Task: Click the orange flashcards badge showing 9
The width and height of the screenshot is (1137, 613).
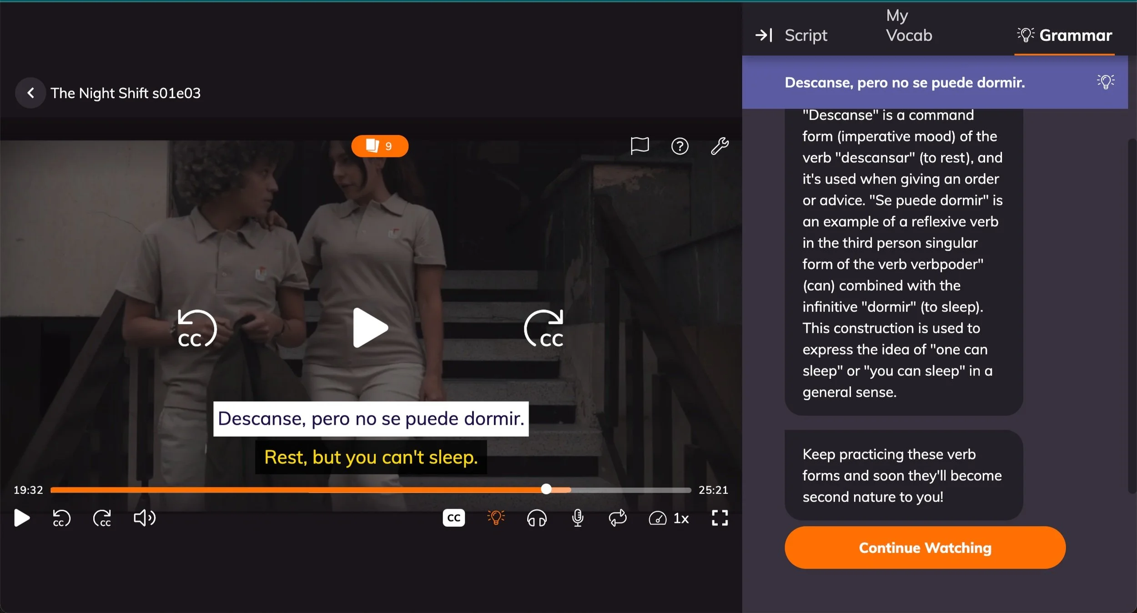Action: click(379, 146)
